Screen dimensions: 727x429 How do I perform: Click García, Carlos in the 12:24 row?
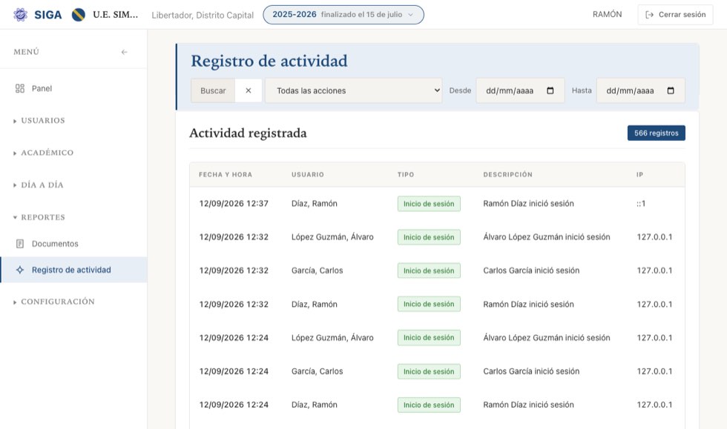tap(318, 371)
